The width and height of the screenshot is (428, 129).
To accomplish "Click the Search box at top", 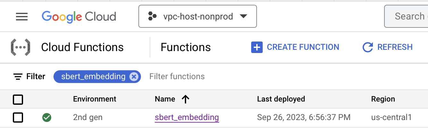I will [x=409, y=16].
